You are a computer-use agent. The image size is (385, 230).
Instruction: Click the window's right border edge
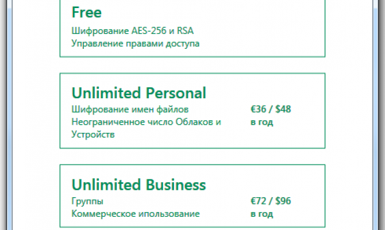(376, 115)
